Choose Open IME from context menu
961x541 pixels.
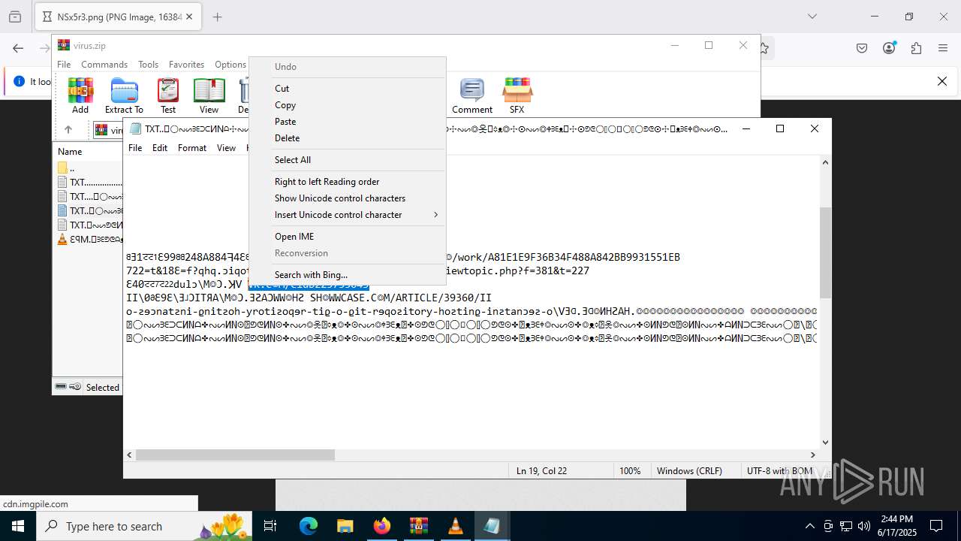tap(348, 237)
